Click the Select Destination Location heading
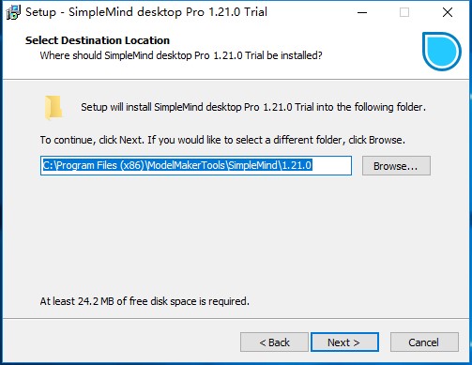The width and height of the screenshot is (472, 365). (x=98, y=40)
